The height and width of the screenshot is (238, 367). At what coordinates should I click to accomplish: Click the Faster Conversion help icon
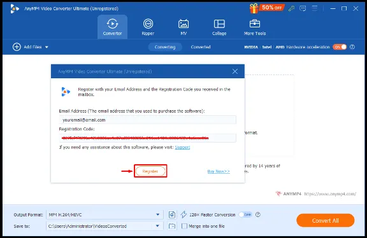click(x=258, y=214)
